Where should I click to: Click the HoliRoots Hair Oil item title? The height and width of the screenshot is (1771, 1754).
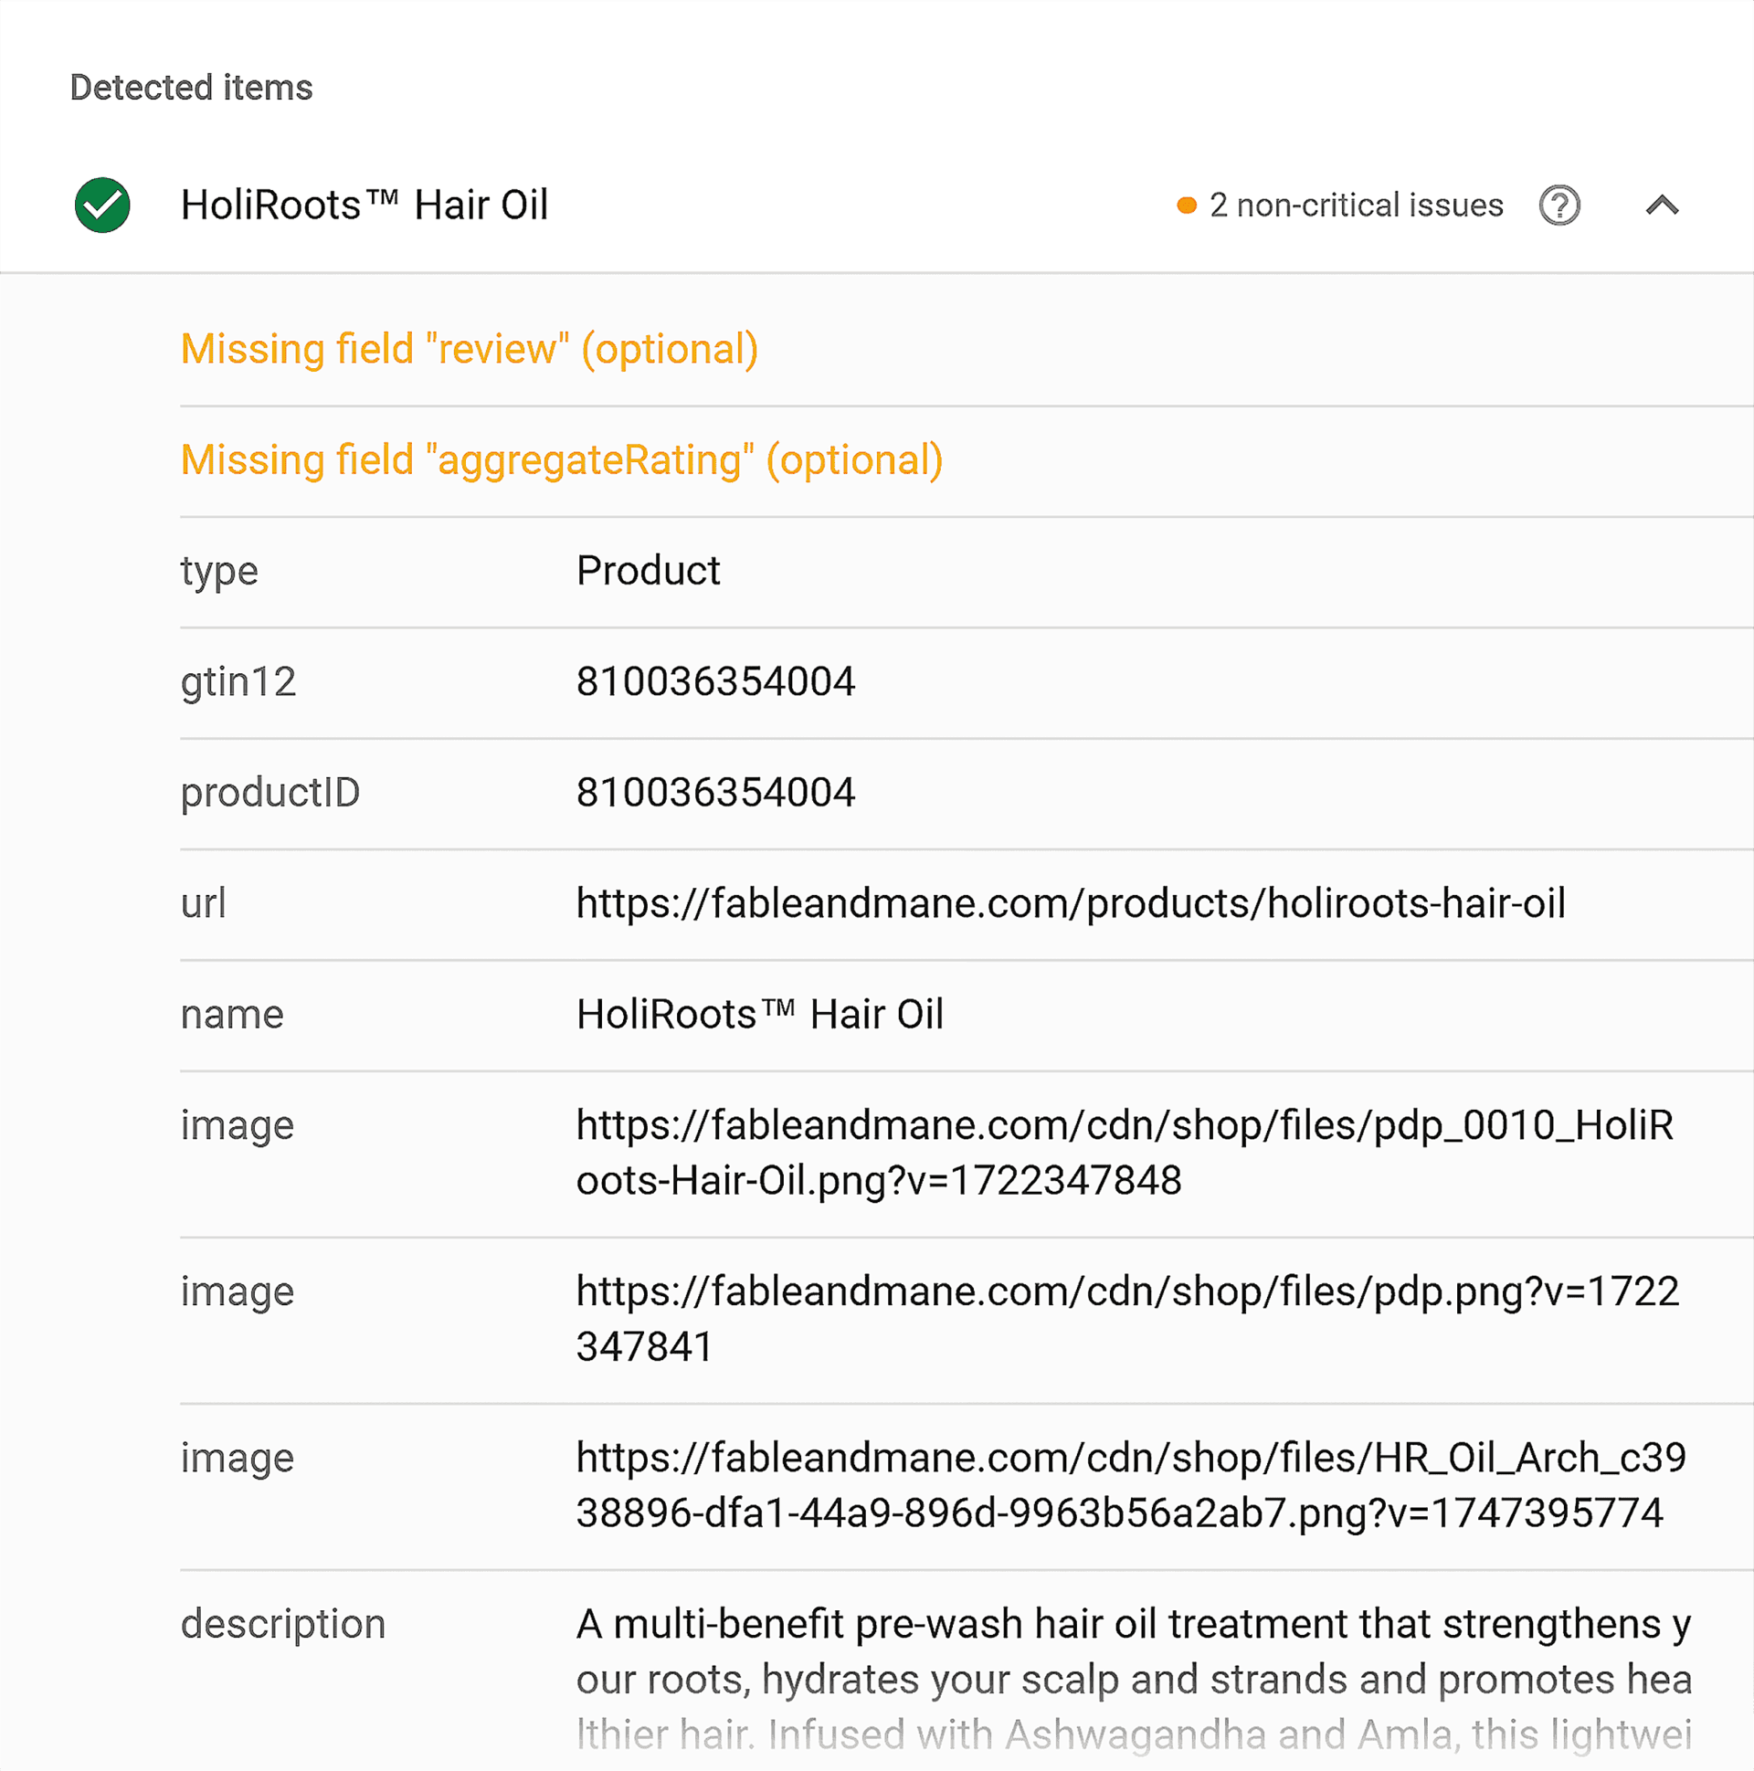point(364,205)
